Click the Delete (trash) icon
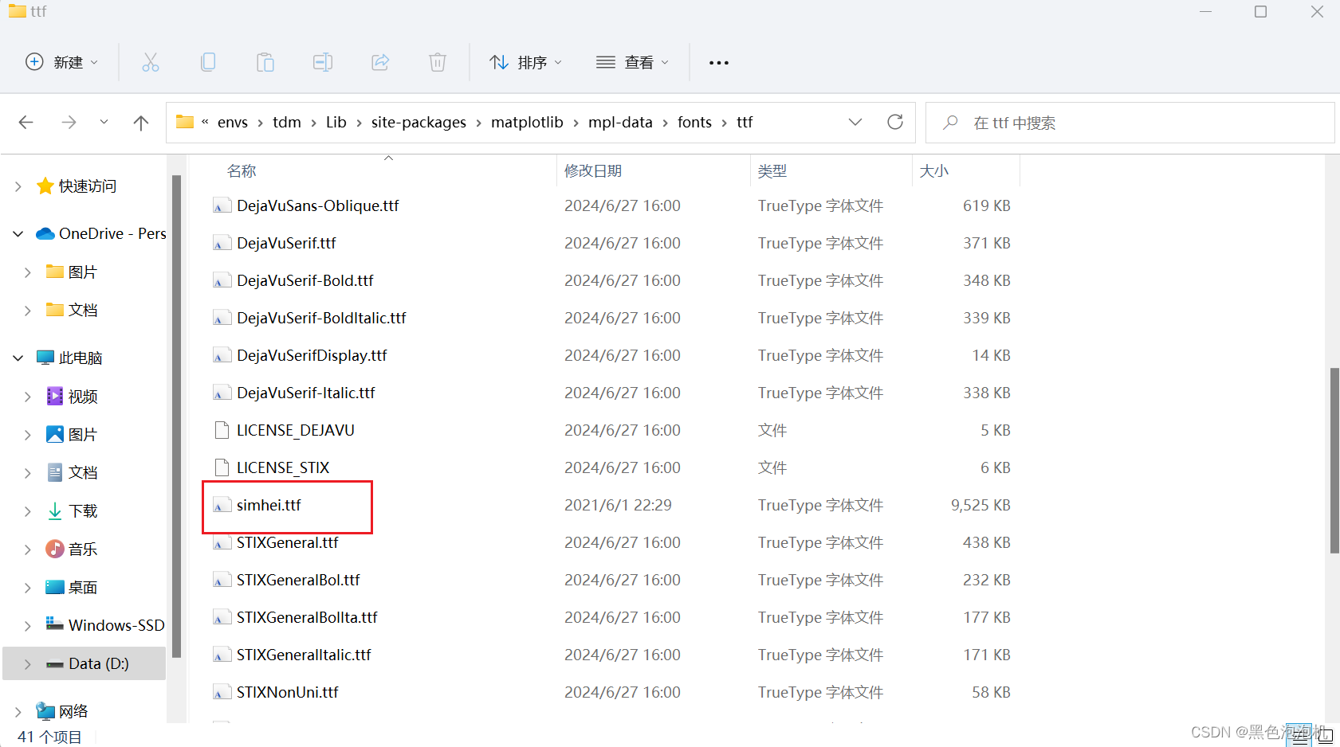This screenshot has height=747, width=1340. pos(437,62)
